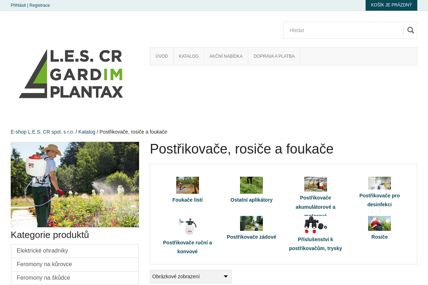Open the Obrázkové zobrazení dropdown

point(190,276)
